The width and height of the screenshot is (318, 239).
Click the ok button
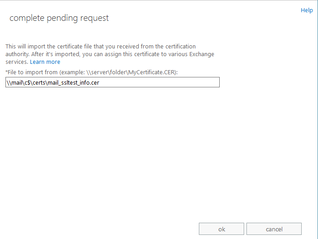[222, 229]
